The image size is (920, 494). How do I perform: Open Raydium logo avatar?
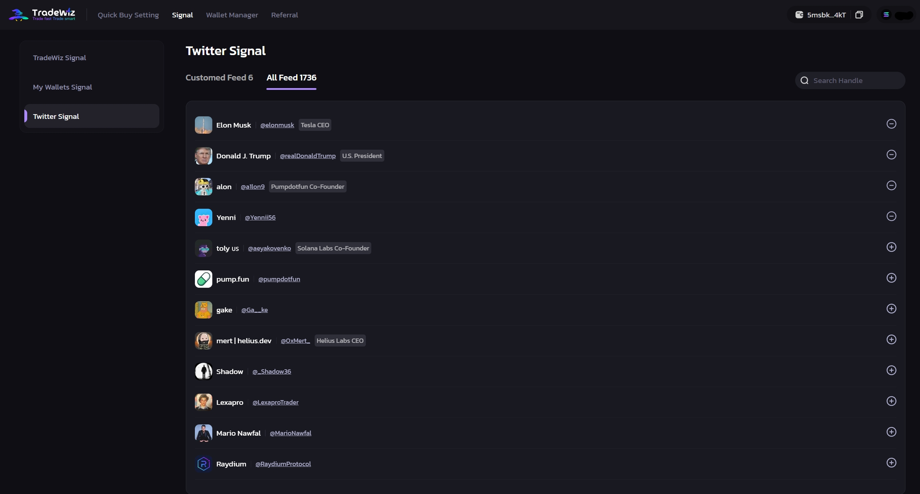point(203,464)
